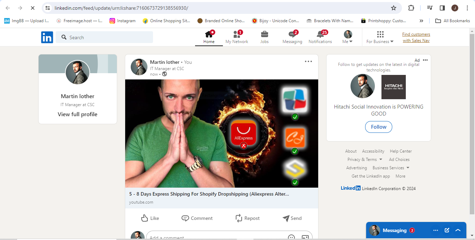The width and height of the screenshot is (475, 240).
Task: Open the Ad Choices footer link
Action: (399, 160)
